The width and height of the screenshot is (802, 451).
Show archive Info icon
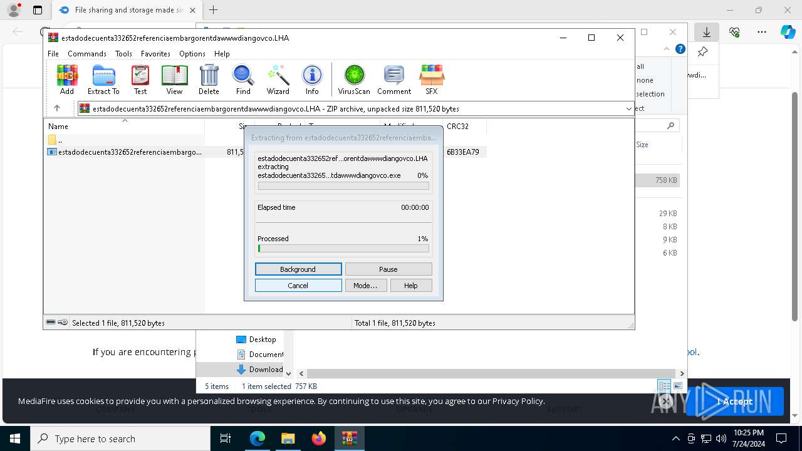312,80
